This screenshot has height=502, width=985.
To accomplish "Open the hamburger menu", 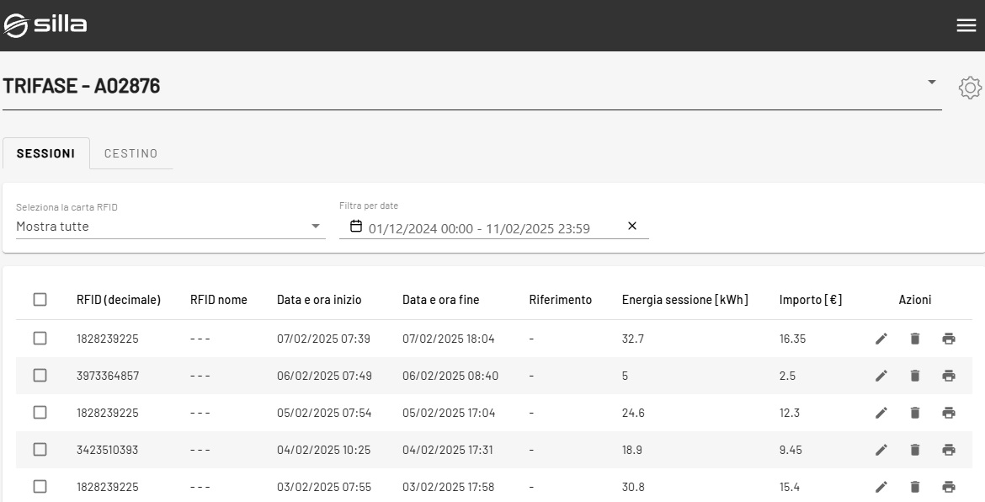I will (x=966, y=25).
